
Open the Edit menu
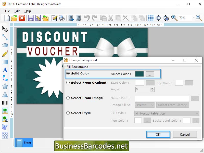17,11
